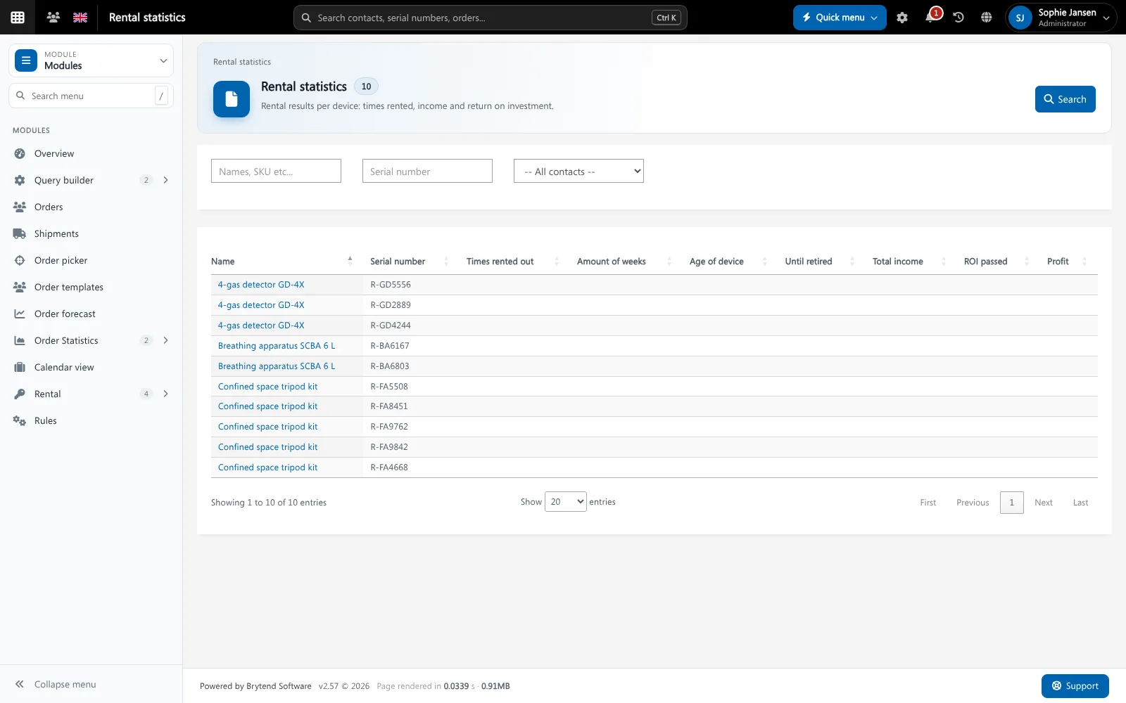
Task: Open settings gear in top bar
Action: (902, 18)
